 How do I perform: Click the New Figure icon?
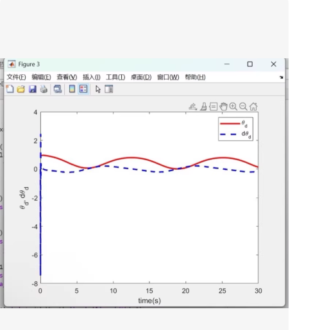tap(10, 89)
